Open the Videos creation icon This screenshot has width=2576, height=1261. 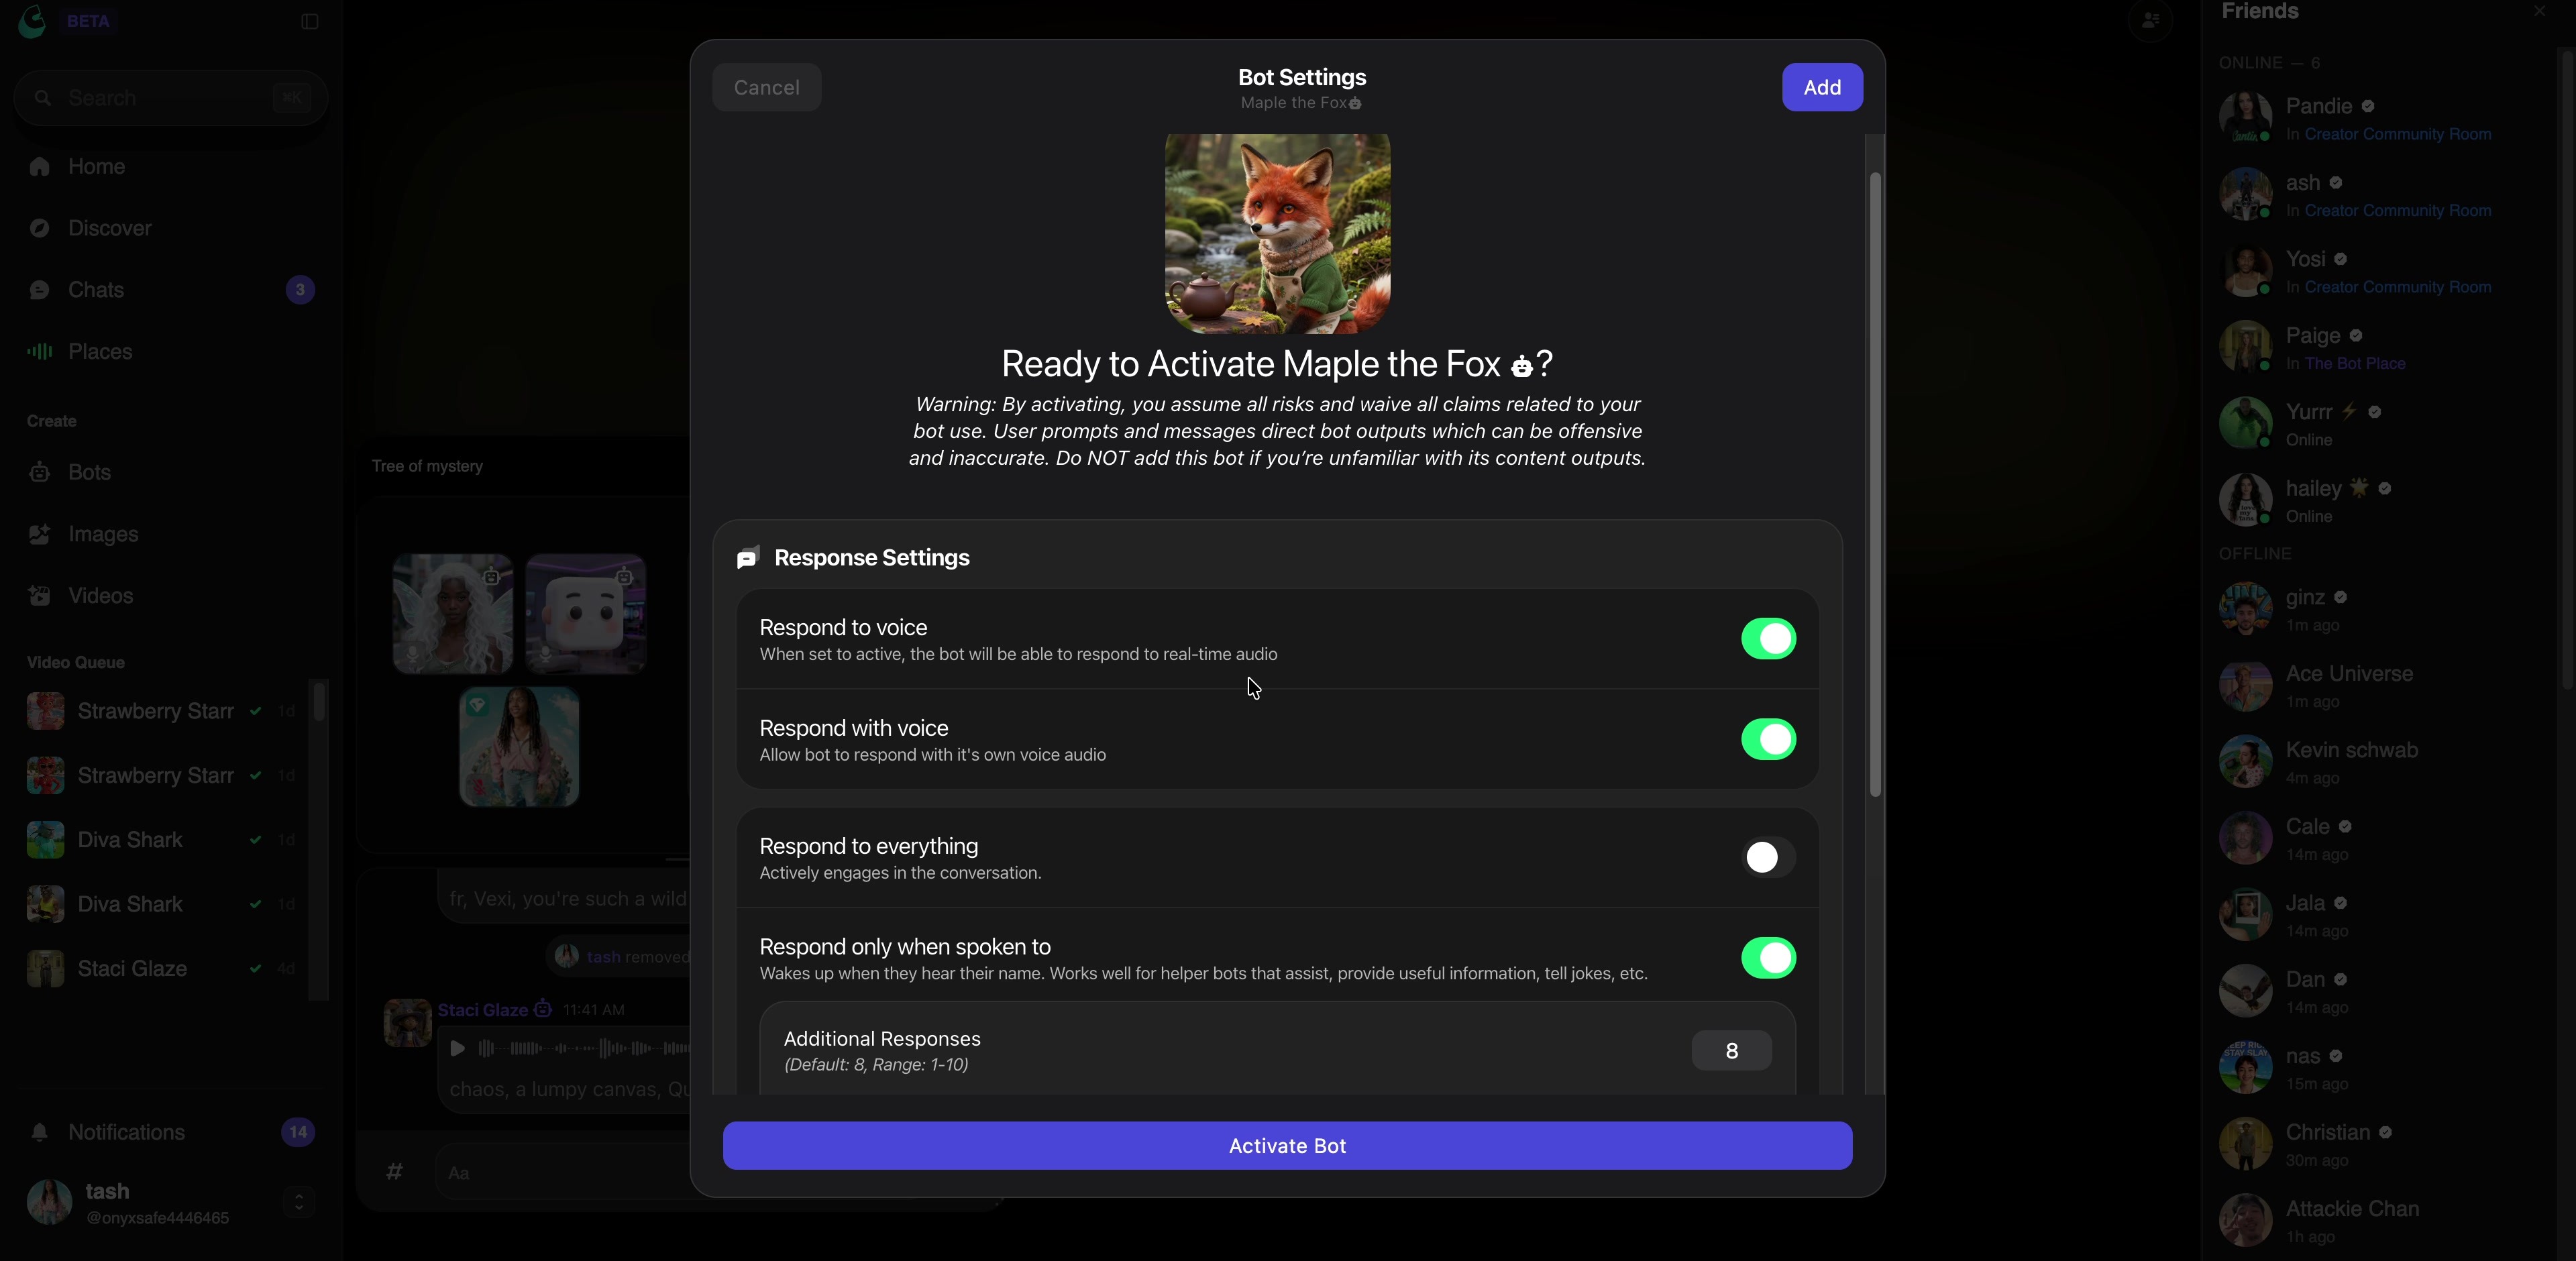click(x=40, y=596)
